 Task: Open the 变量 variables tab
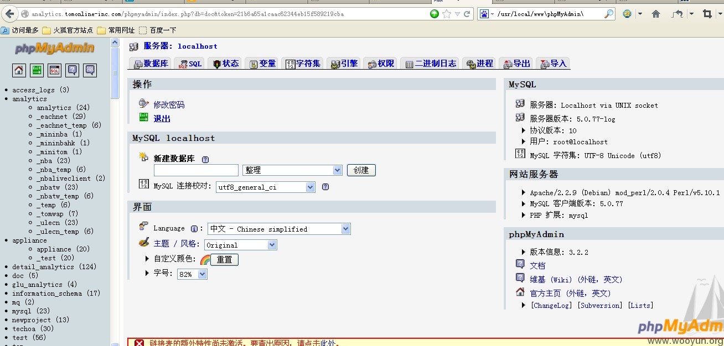(262, 64)
